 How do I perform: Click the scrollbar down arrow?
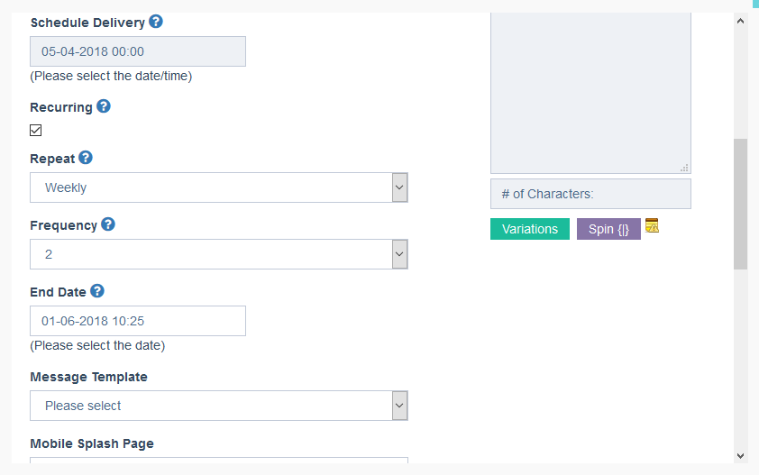tap(740, 456)
